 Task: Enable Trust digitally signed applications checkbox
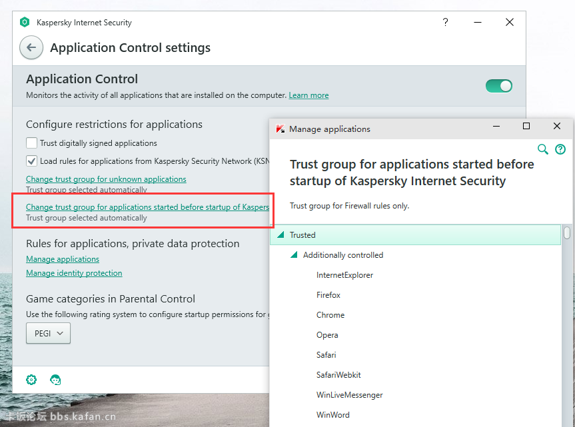coord(31,143)
